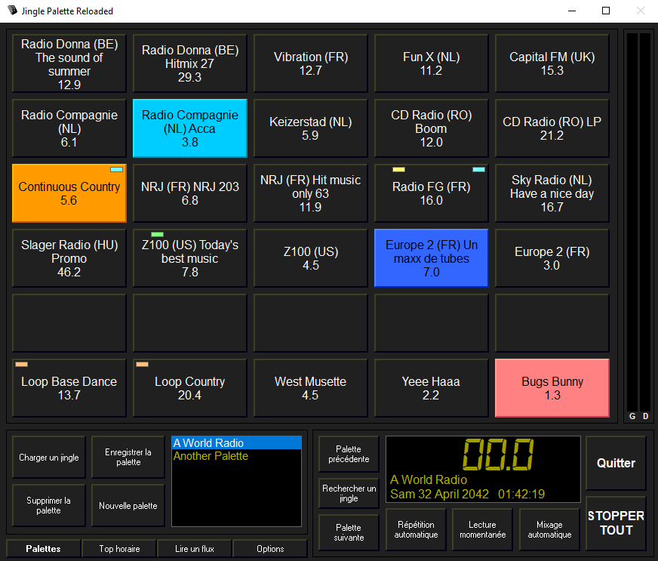Switch to the Options tab
The height and width of the screenshot is (561, 658).
click(270, 549)
